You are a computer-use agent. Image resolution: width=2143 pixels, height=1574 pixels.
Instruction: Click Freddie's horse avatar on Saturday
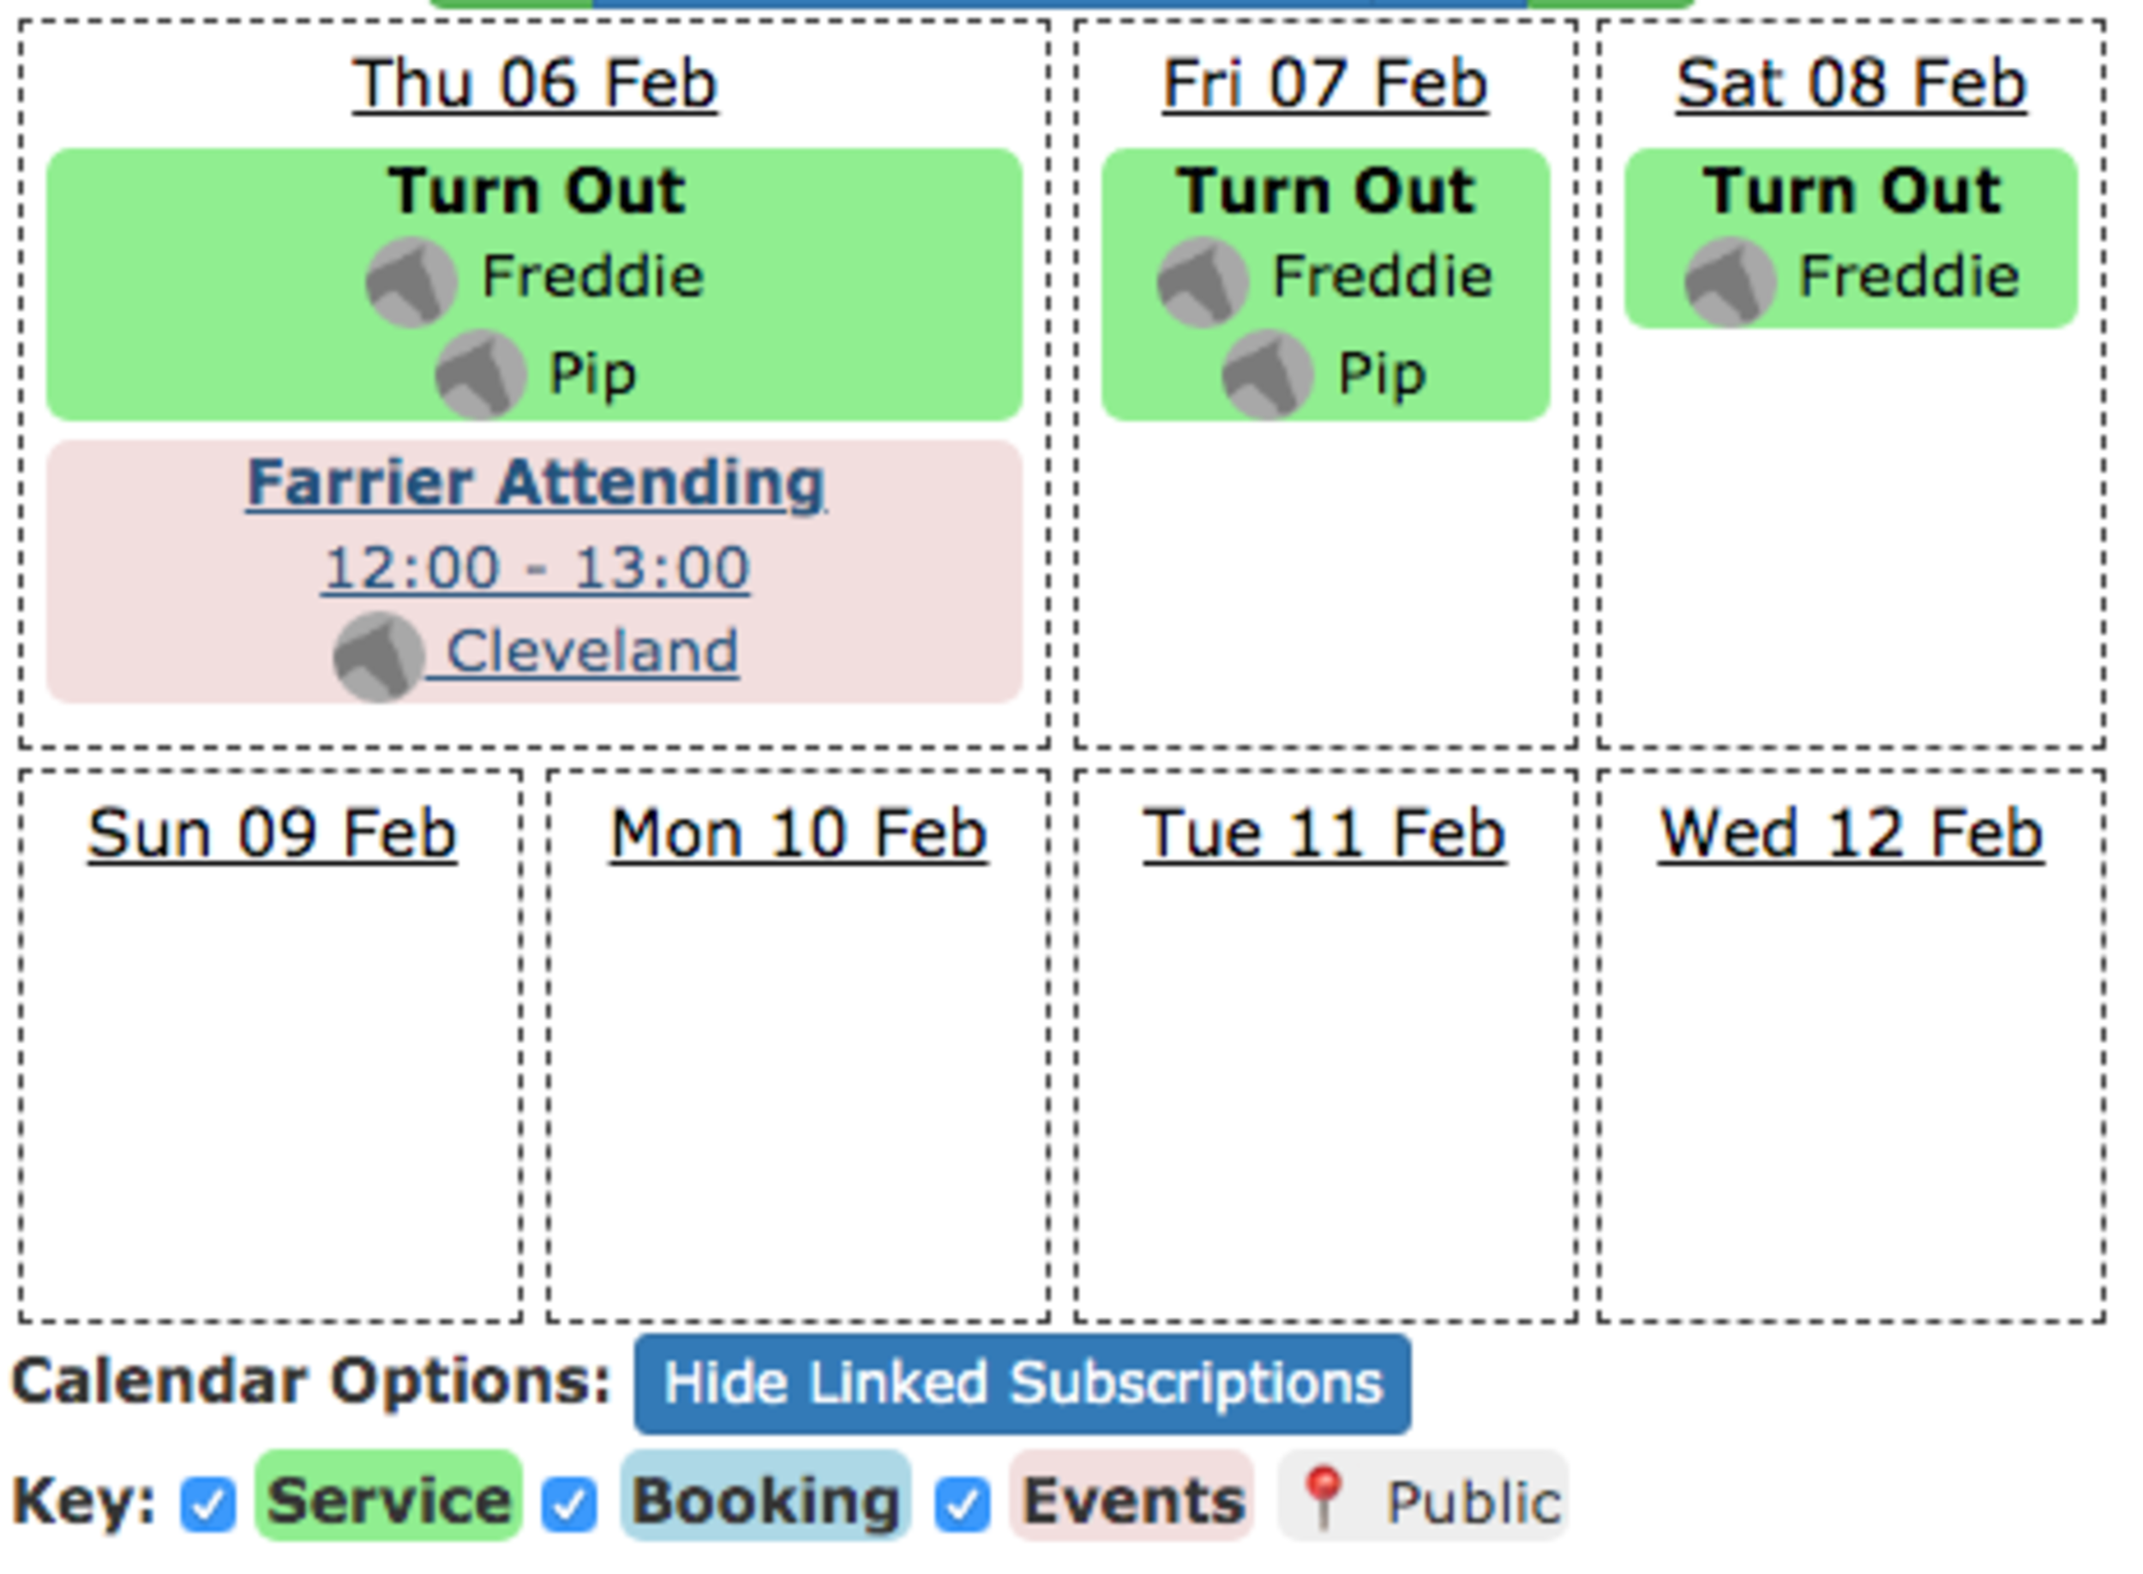1731,281
